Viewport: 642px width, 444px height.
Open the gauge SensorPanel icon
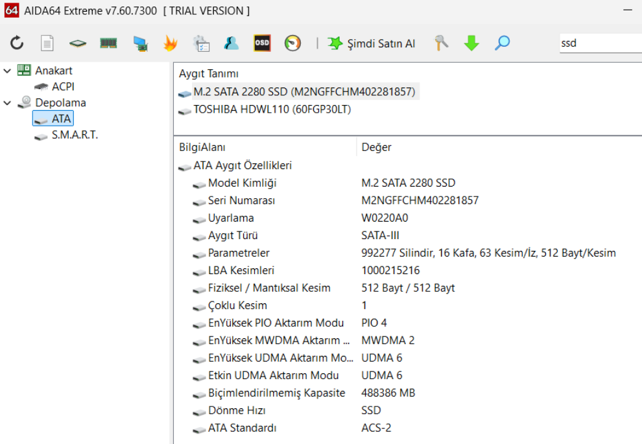292,43
